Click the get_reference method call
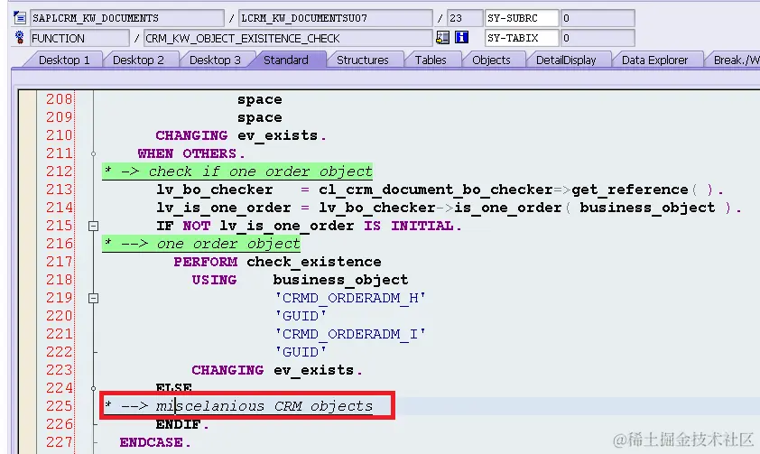The width and height of the screenshot is (760, 454). pyautogui.click(x=630, y=190)
